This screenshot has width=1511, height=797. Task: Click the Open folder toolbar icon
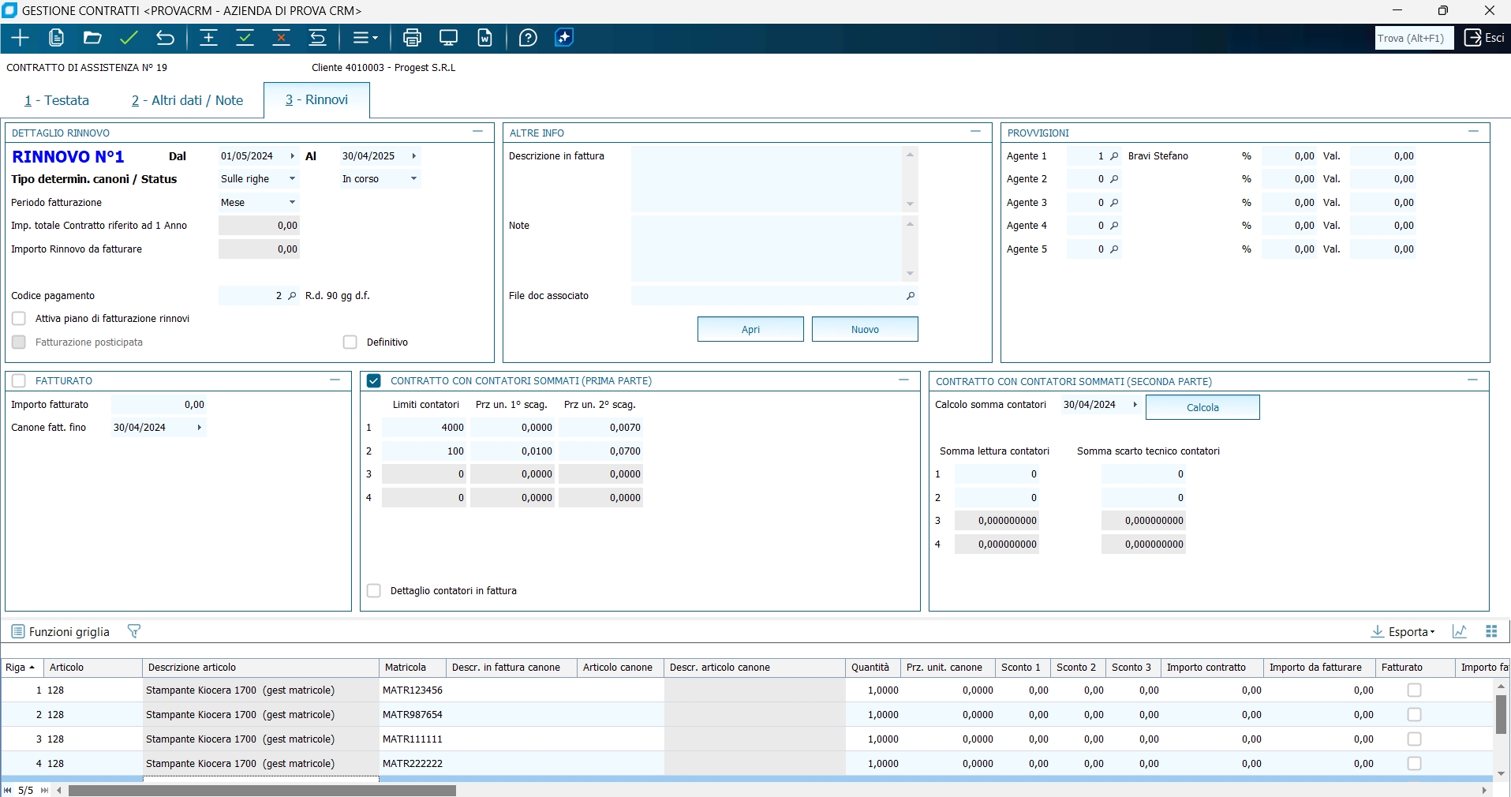point(92,38)
